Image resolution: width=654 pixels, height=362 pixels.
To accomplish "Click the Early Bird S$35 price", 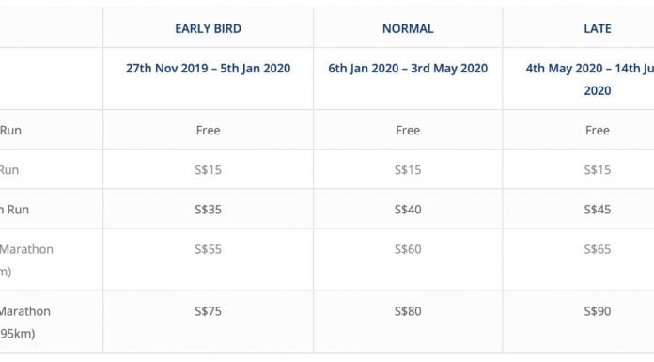I will click(x=208, y=210).
